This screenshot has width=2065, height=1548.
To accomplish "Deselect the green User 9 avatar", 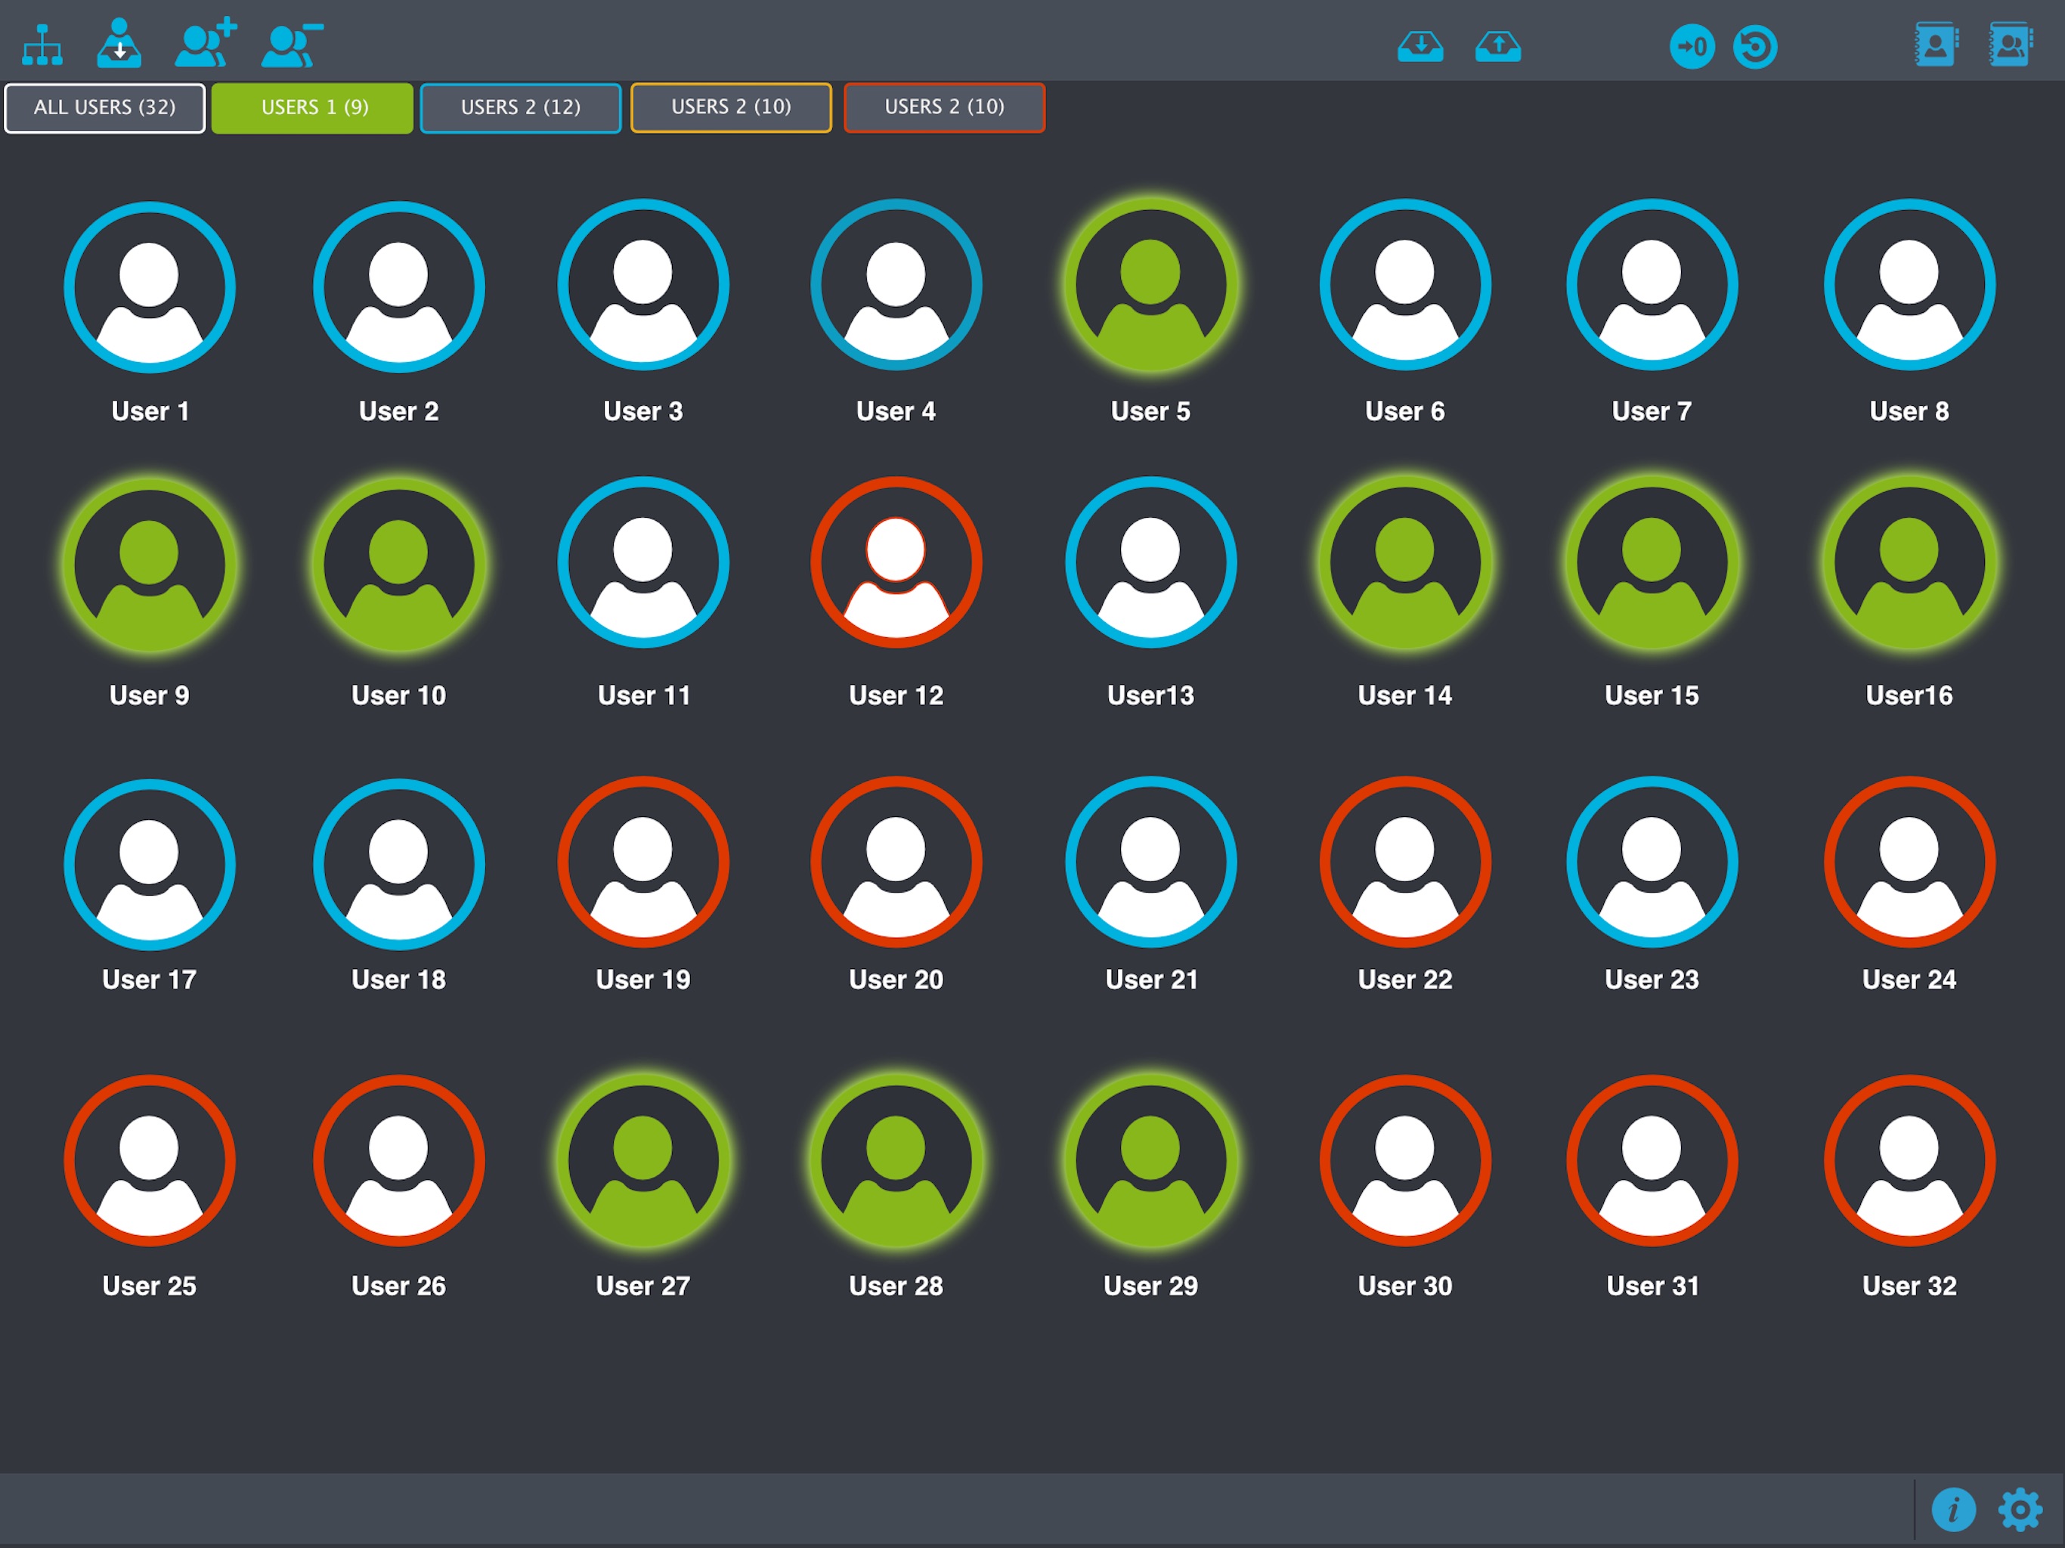I will pos(150,564).
